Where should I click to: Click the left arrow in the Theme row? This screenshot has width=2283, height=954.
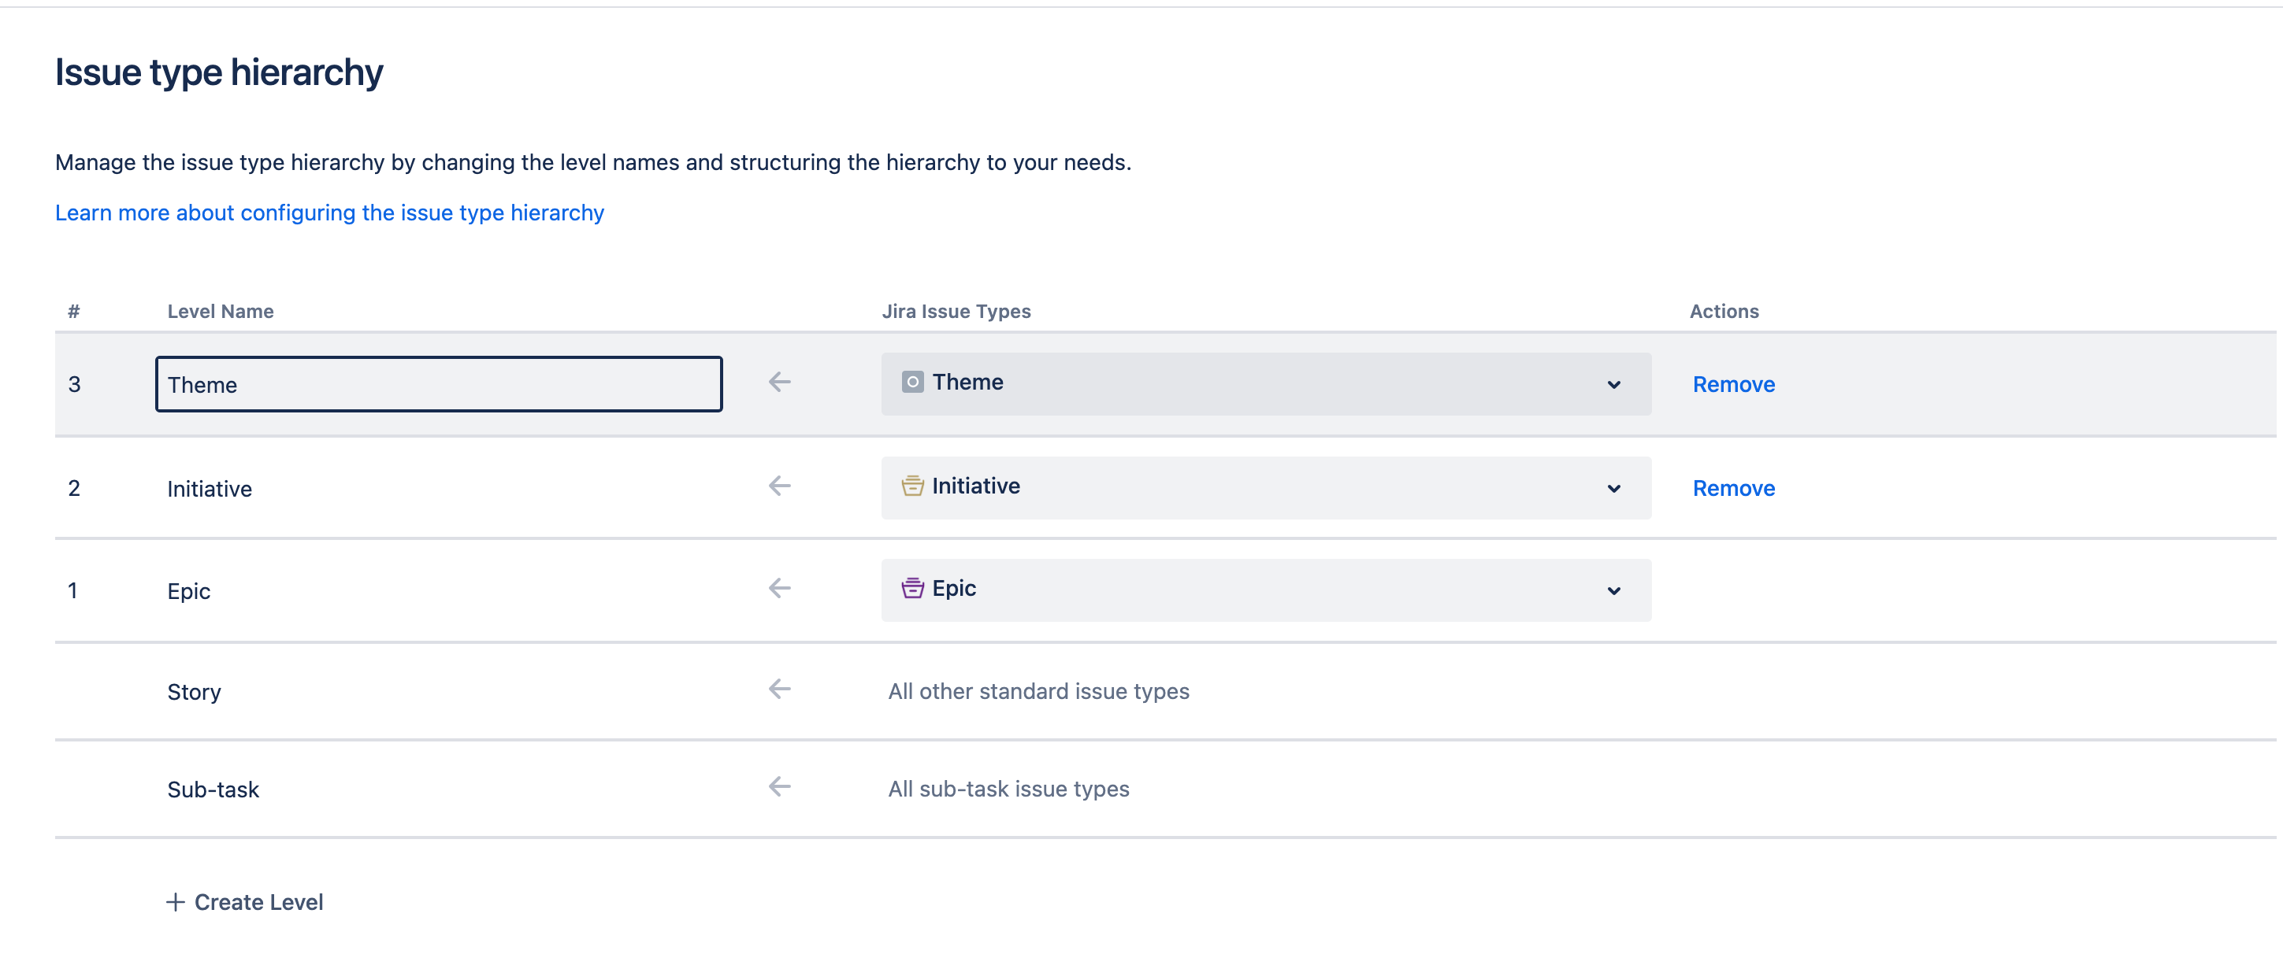pyautogui.click(x=779, y=382)
